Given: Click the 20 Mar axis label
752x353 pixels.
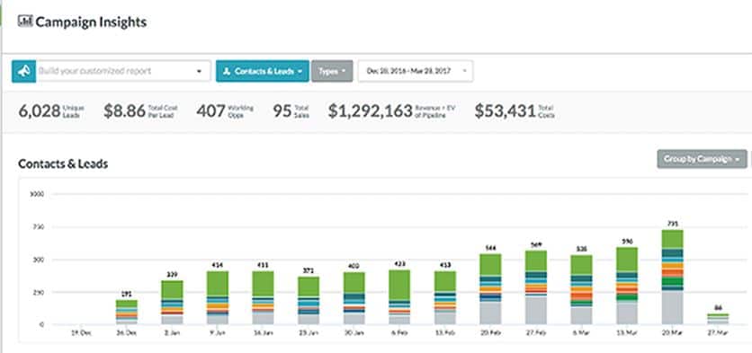Looking at the screenshot, I should [672, 332].
